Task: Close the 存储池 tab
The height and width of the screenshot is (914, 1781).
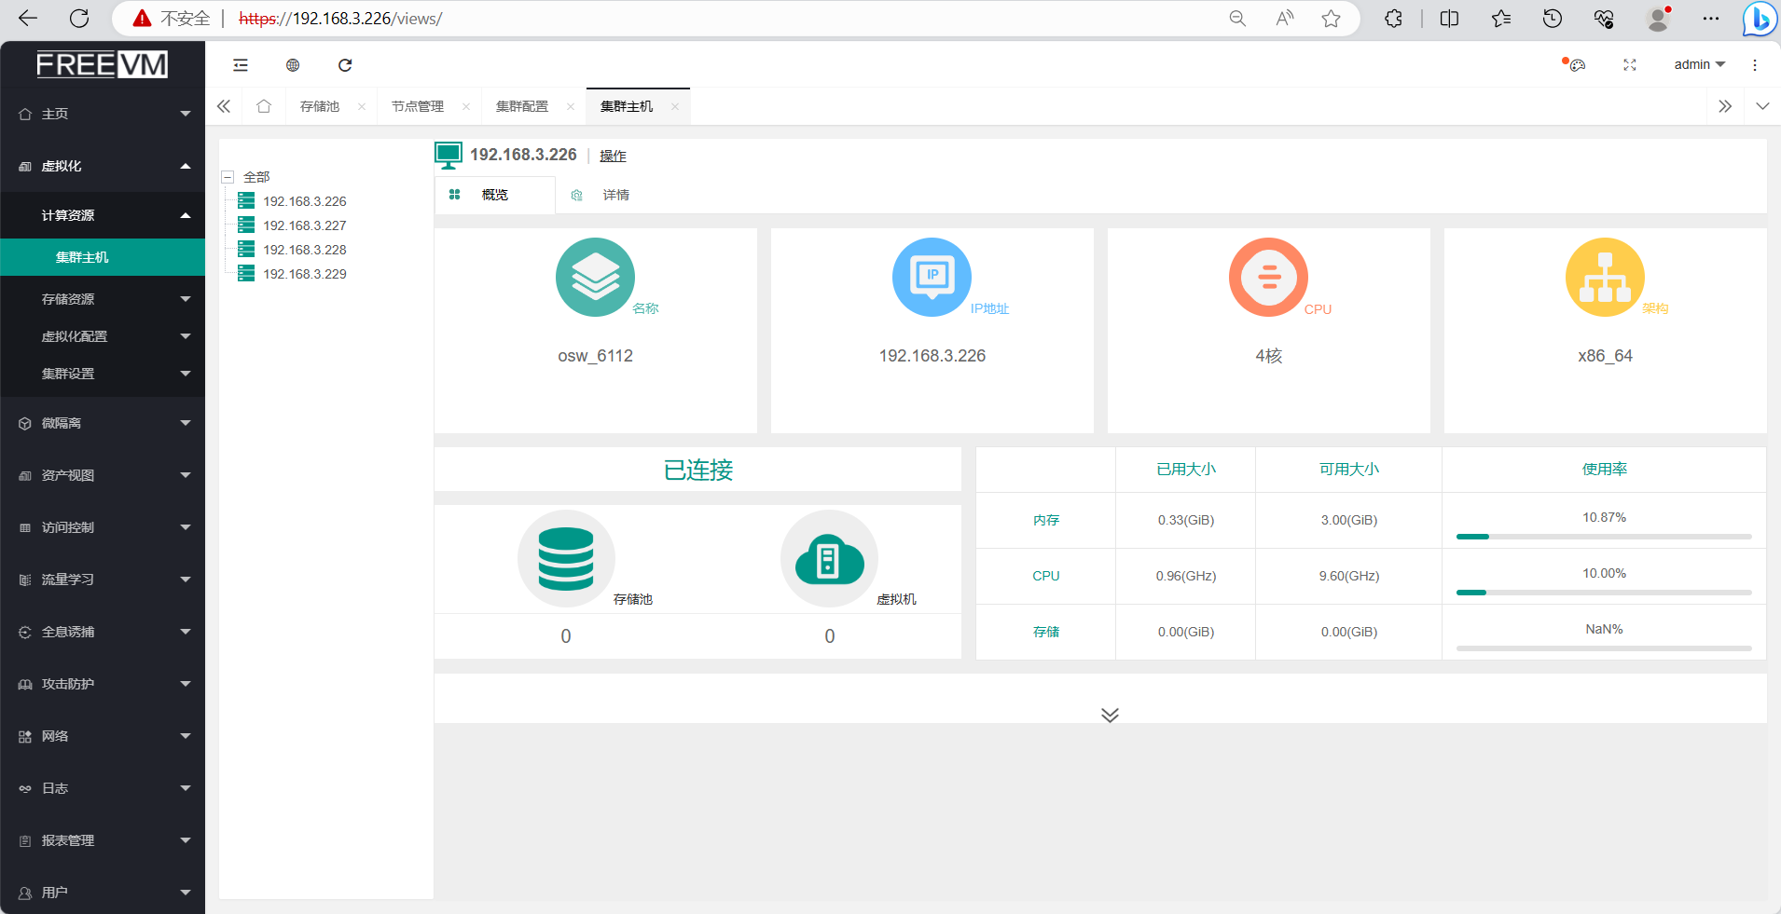Action: pyautogui.click(x=362, y=107)
